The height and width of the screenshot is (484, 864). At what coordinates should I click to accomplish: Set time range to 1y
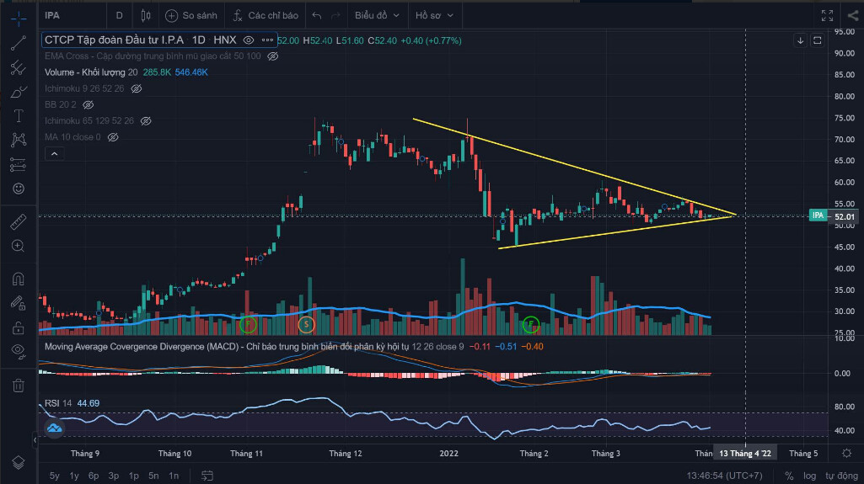tap(75, 476)
